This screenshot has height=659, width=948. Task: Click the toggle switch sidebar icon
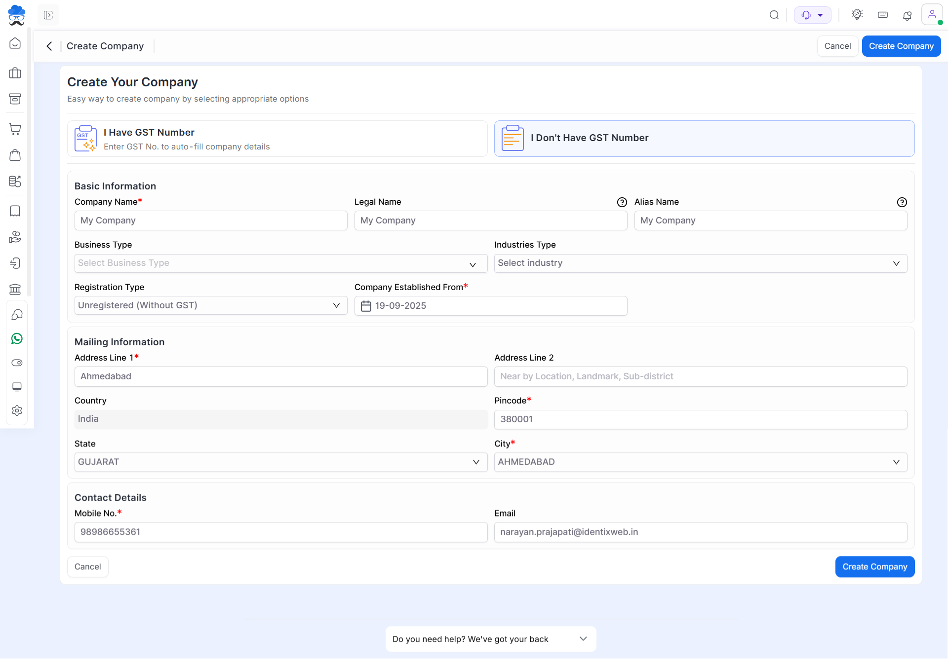point(17,363)
